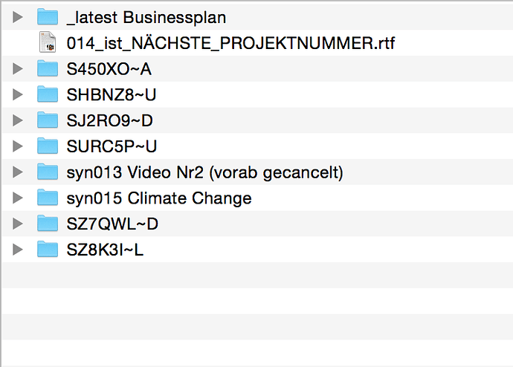
Task: Click the _latest Businessplan folder icon
Action: tap(48, 17)
